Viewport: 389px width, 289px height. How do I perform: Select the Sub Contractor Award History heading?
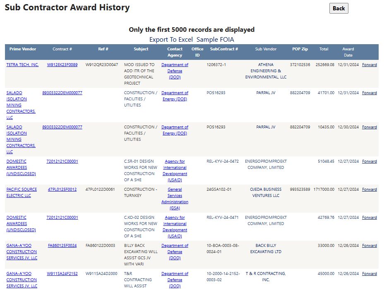point(67,7)
